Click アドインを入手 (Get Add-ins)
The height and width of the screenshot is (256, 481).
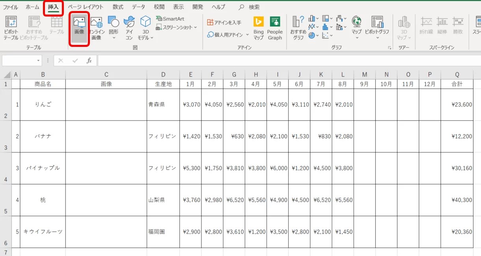tap(224, 22)
